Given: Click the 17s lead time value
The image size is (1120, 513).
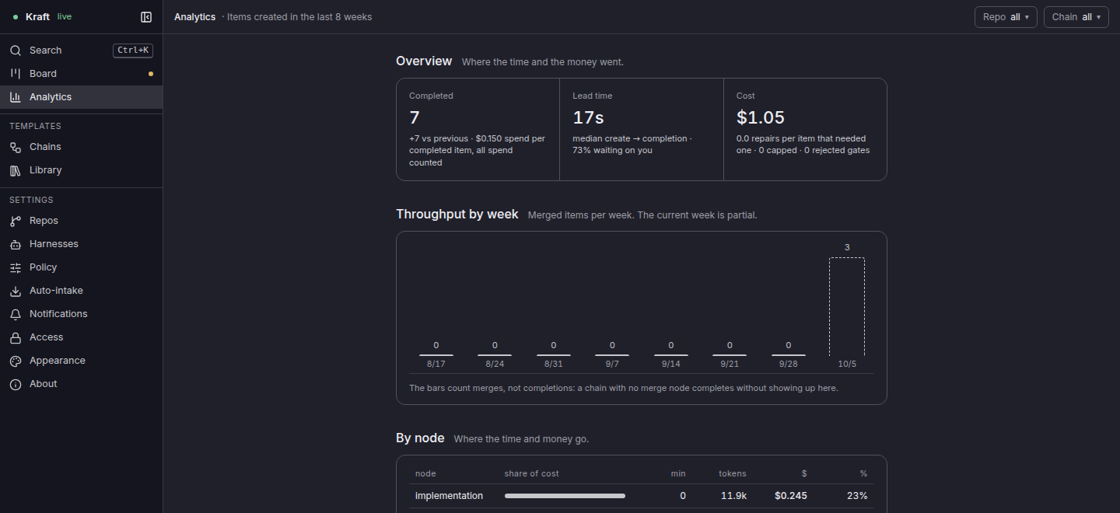Looking at the screenshot, I should click(588, 117).
